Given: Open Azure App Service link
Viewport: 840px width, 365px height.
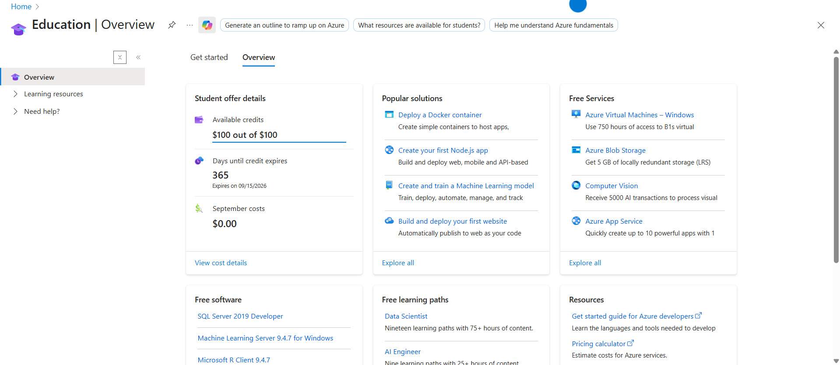Looking at the screenshot, I should point(614,221).
